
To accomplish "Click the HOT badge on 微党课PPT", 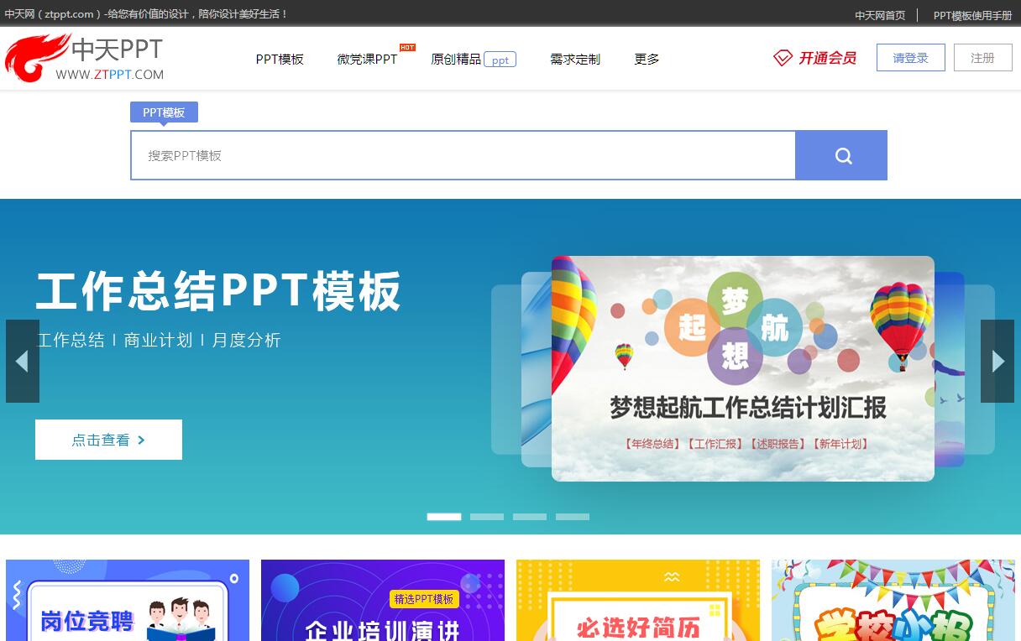I will [407, 48].
